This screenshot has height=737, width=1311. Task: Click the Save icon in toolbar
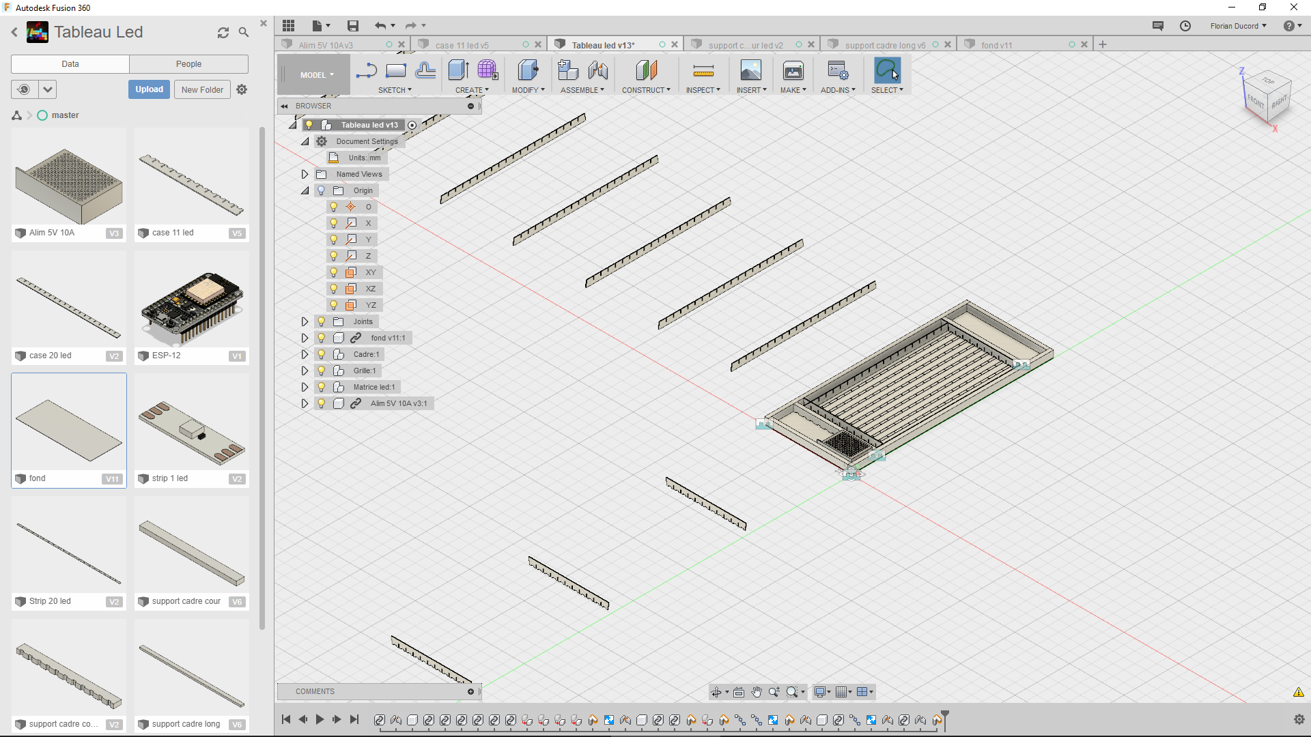353,25
